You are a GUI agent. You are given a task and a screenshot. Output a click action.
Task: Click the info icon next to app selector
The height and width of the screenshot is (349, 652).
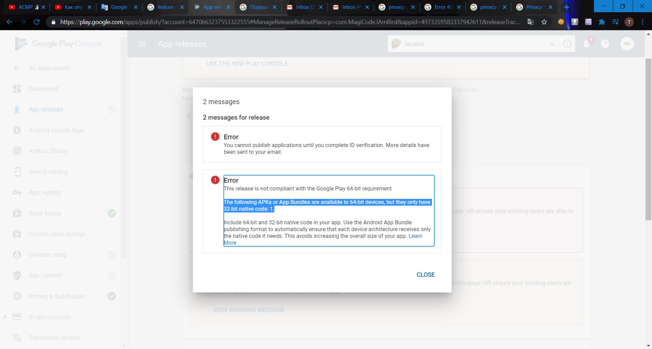[567, 44]
